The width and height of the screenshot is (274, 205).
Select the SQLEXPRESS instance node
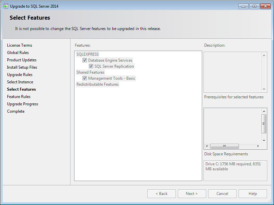pos(88,54)
